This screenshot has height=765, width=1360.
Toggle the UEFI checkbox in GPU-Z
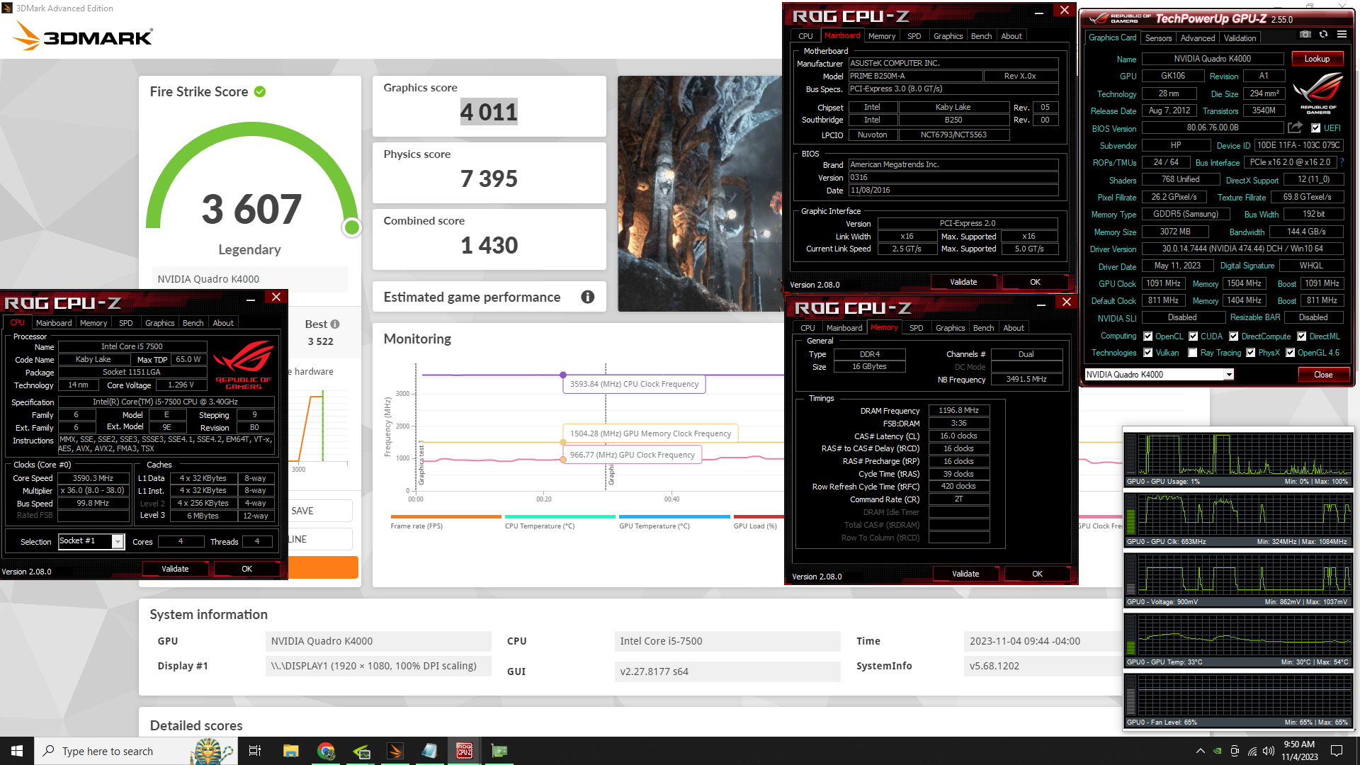pyautogui.click(x=1315, y=128)
